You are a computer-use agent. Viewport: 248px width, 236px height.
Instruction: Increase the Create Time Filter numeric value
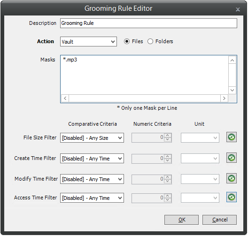(168, 156)
